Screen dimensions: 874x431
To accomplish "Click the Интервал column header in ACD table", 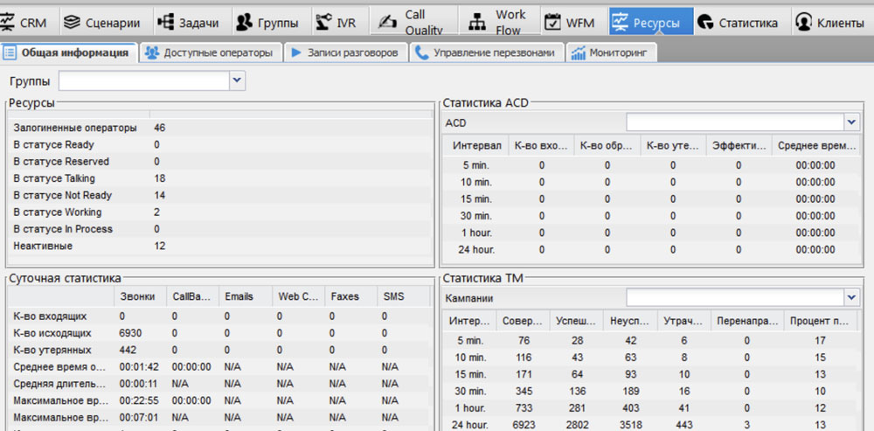I will 477,145.
